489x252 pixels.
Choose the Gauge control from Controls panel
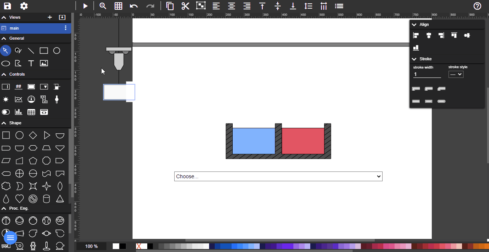pyautogui.click(x=31, y=99)
